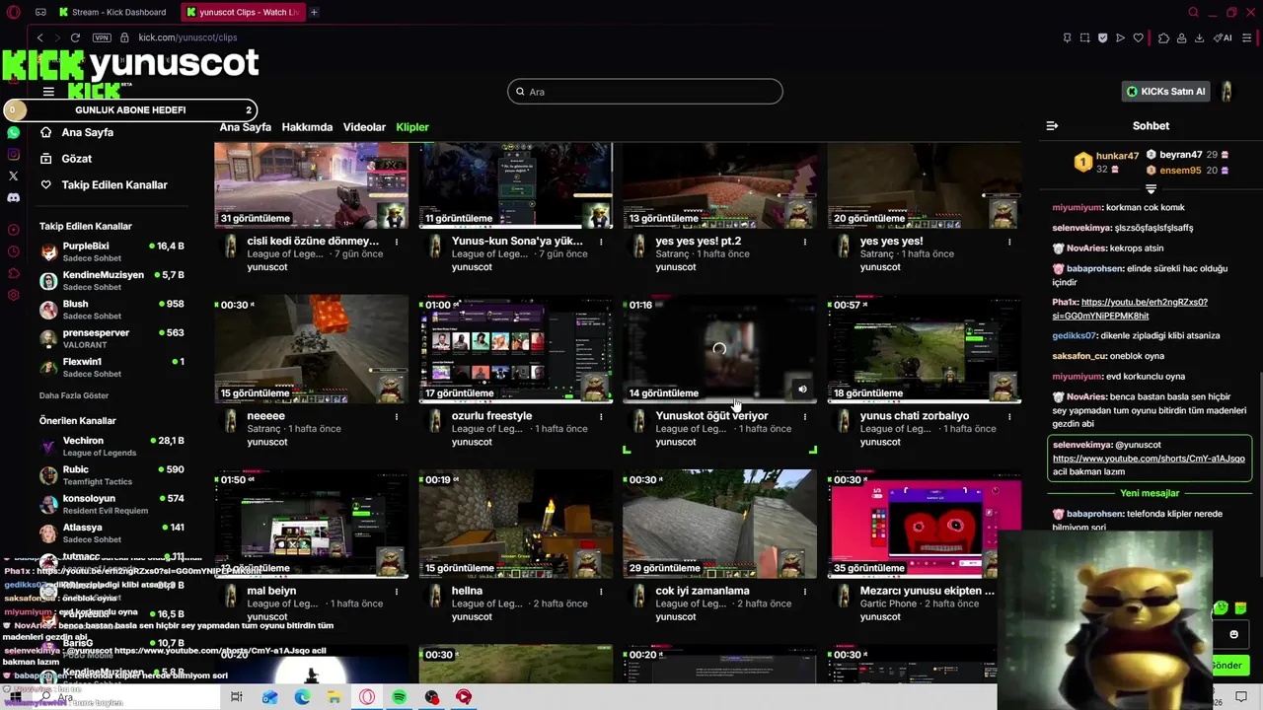This screenshot has height=710, width=1263.
Task: Open options menu for yunus chati zorbalıyo clip
Action: coord(1009,416)
